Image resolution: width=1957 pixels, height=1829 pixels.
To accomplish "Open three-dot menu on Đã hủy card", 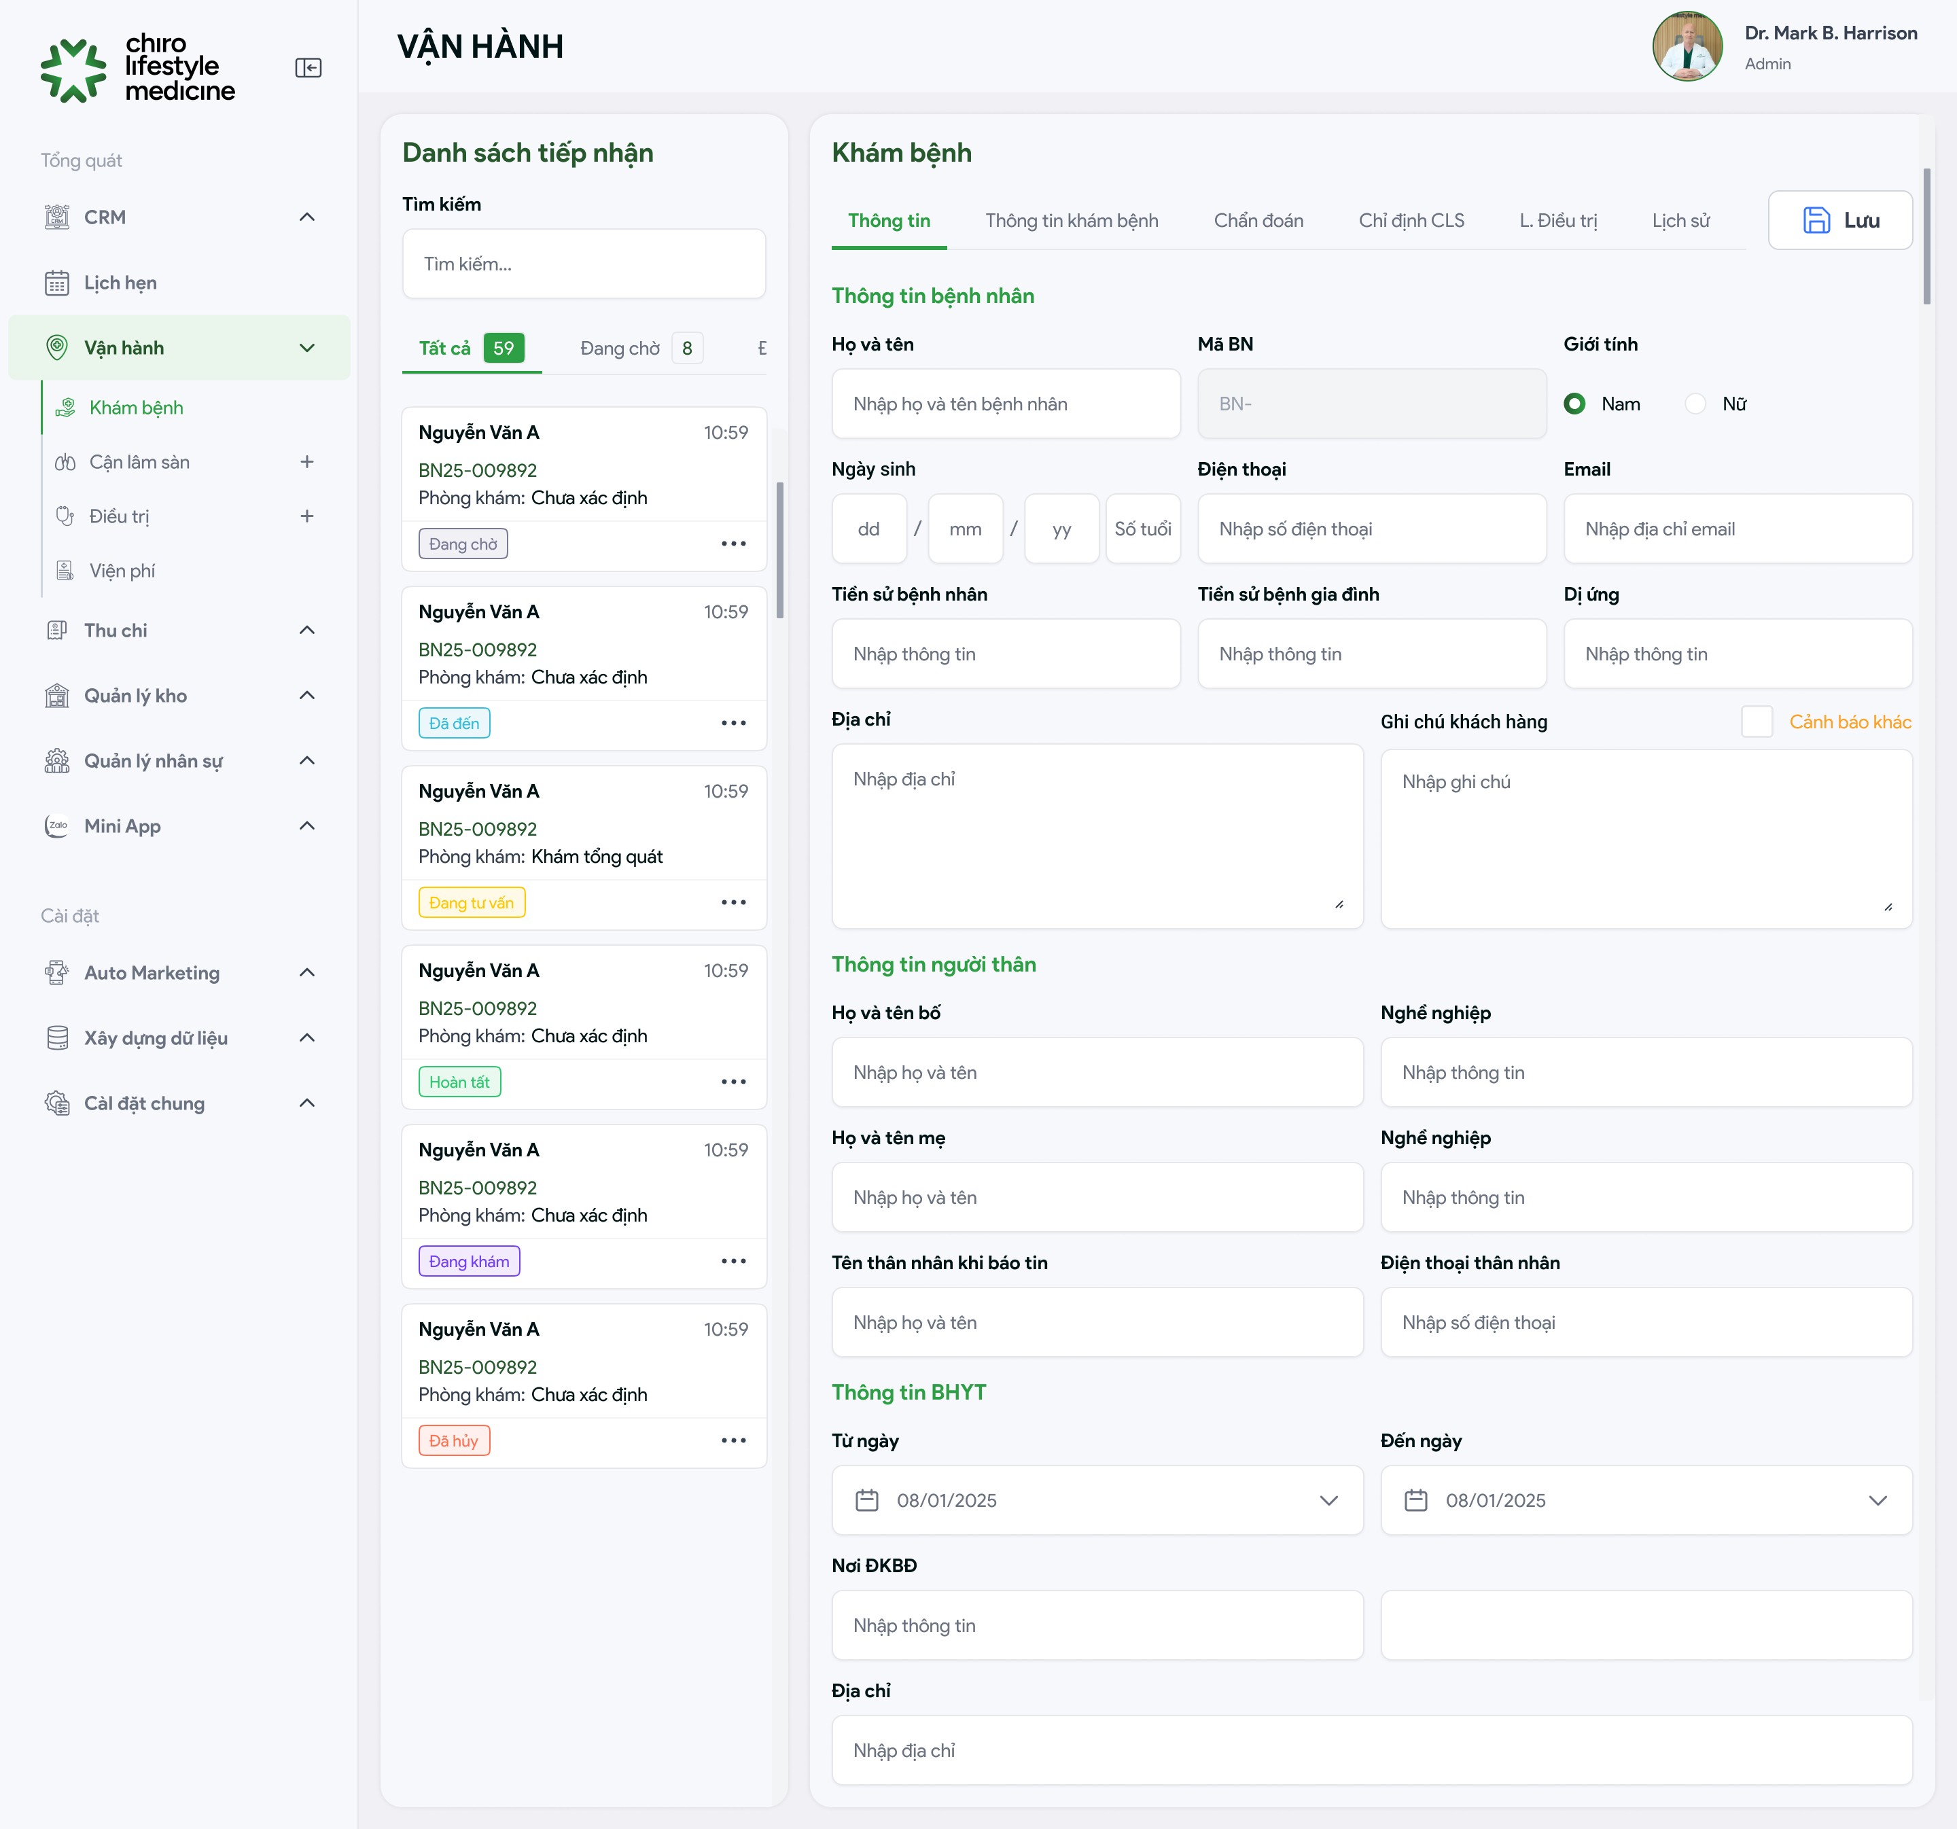I will tap(733, 1440).
